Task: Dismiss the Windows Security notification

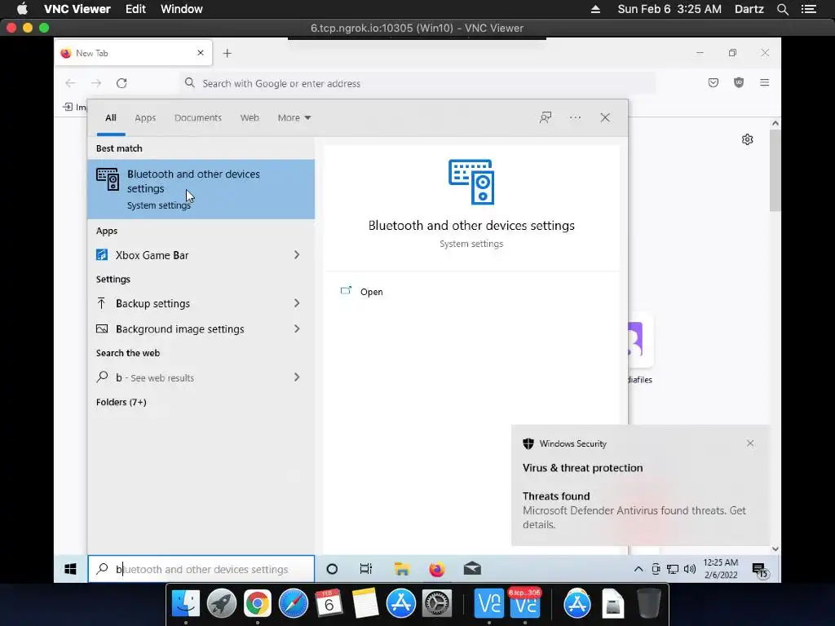Action: point(750,443)
